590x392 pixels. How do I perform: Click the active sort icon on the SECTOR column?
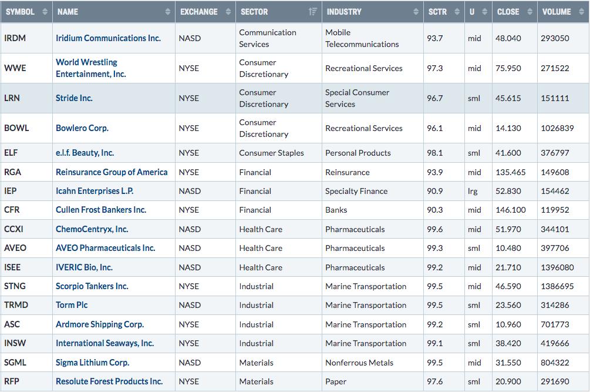click(x=312, y=12)
